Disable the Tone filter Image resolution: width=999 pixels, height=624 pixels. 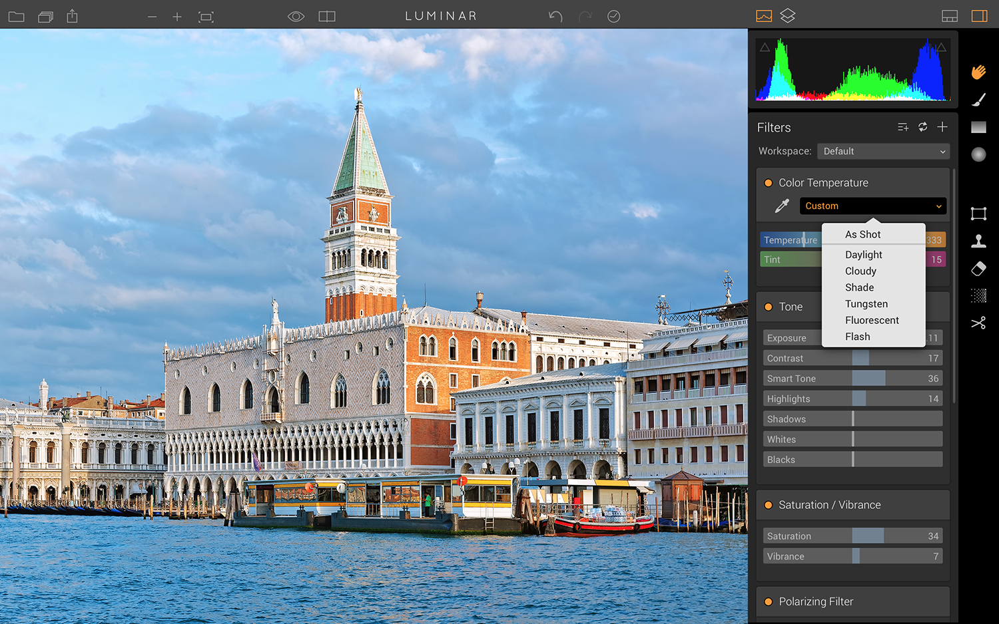(x=768, y=307)
